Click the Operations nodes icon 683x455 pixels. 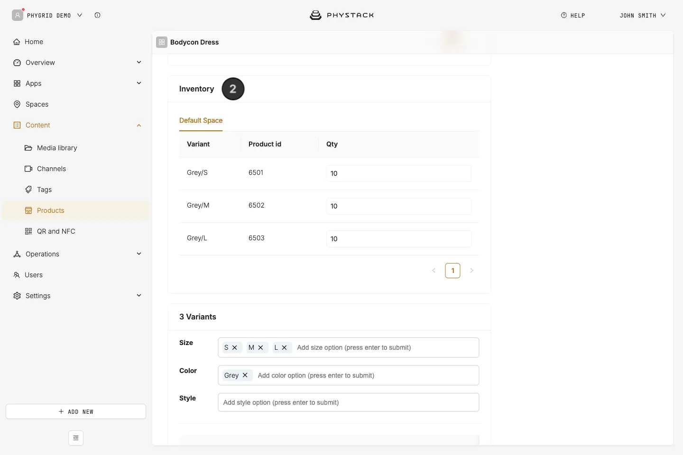pyautogui.click(x=17, y=254)
